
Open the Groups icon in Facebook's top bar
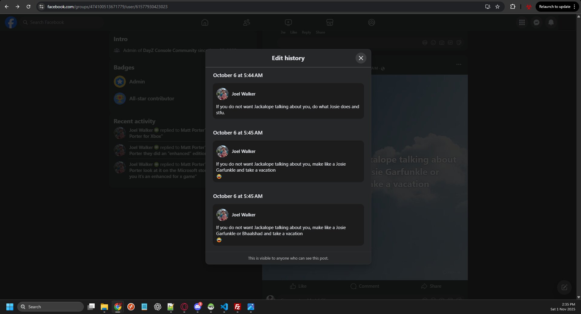coord(372,22)
